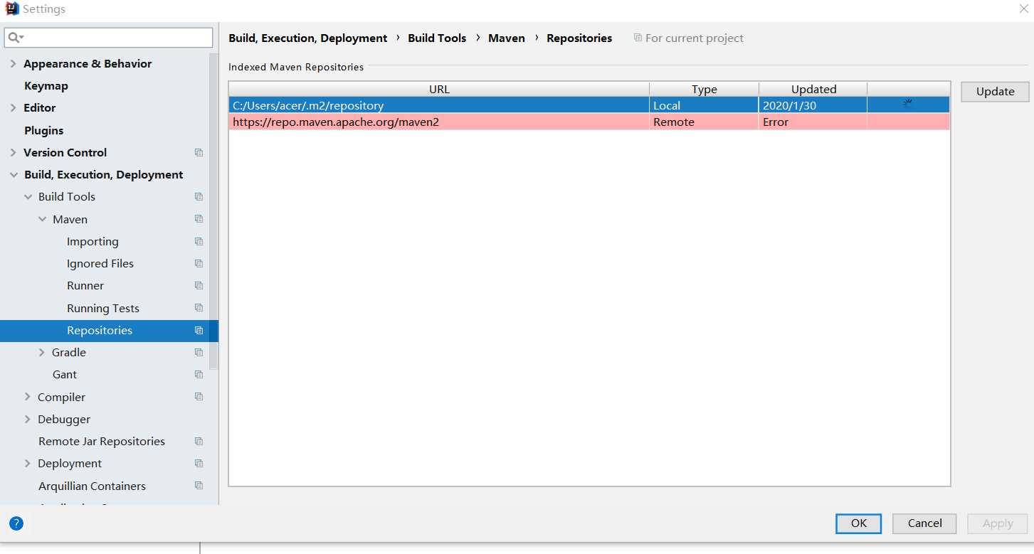Click the settings search field
This screenshot has width=1034, height=554.
[x=109, y=37]
